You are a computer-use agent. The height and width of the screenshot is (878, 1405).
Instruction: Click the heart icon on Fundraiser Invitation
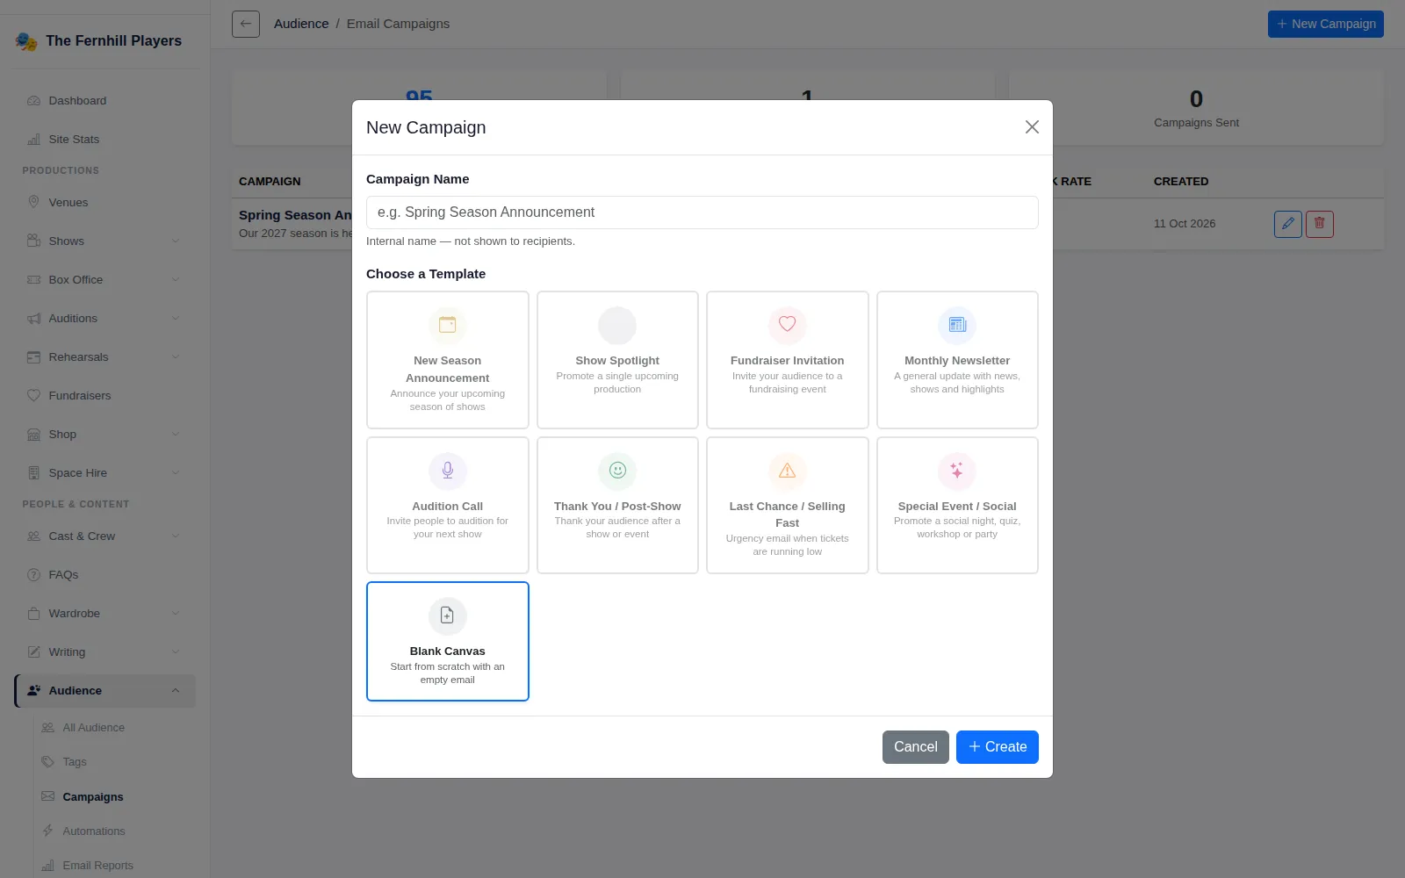[788, 325]
